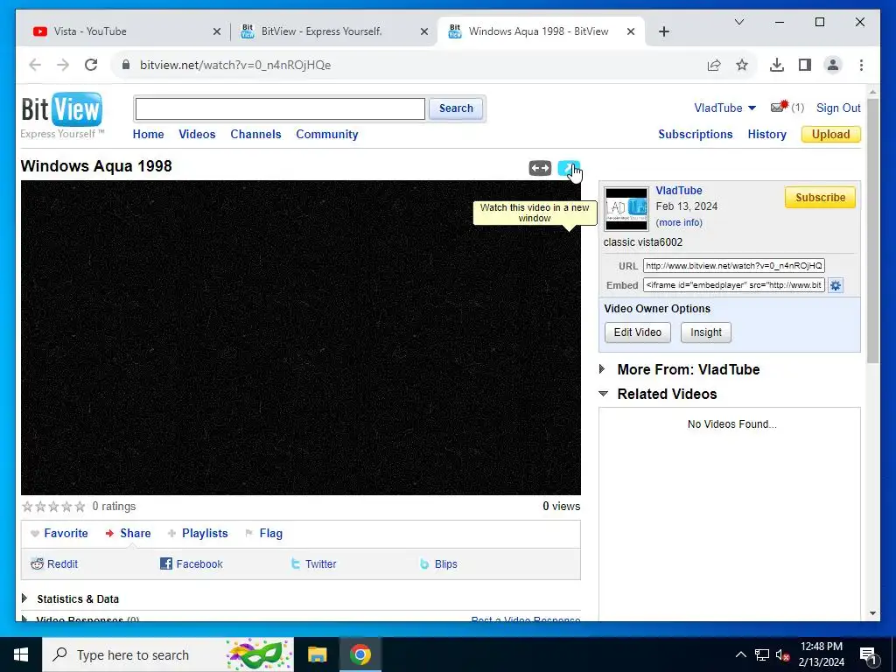This screenshot has width=896, height=672.
Task: Click the black video player area
Action: pos(301,338)
